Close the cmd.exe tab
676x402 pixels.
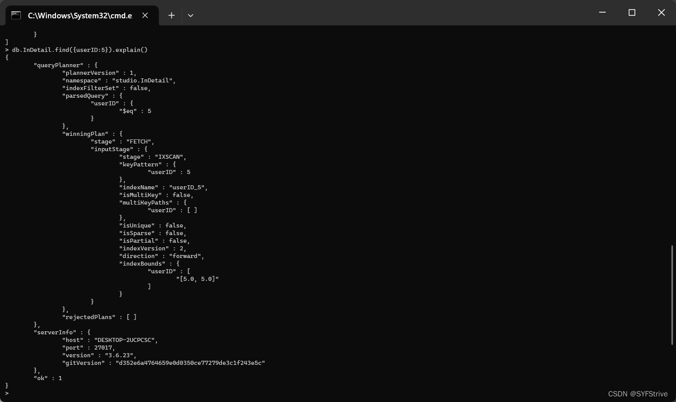pos(145,15)
